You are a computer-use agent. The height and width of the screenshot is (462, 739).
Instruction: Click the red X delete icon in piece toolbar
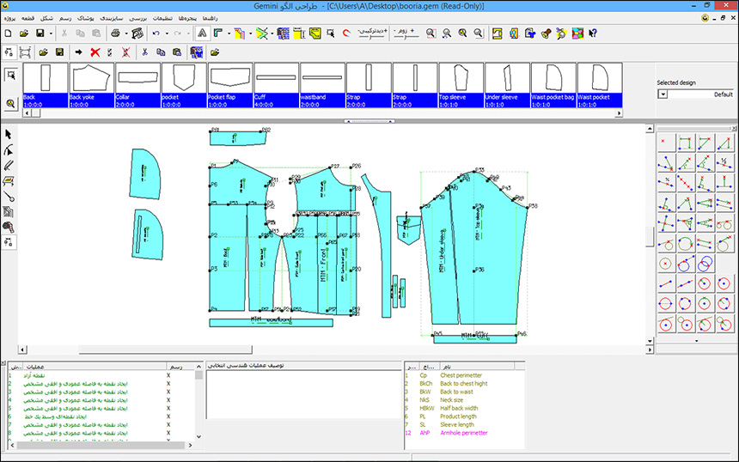(95, 52)
